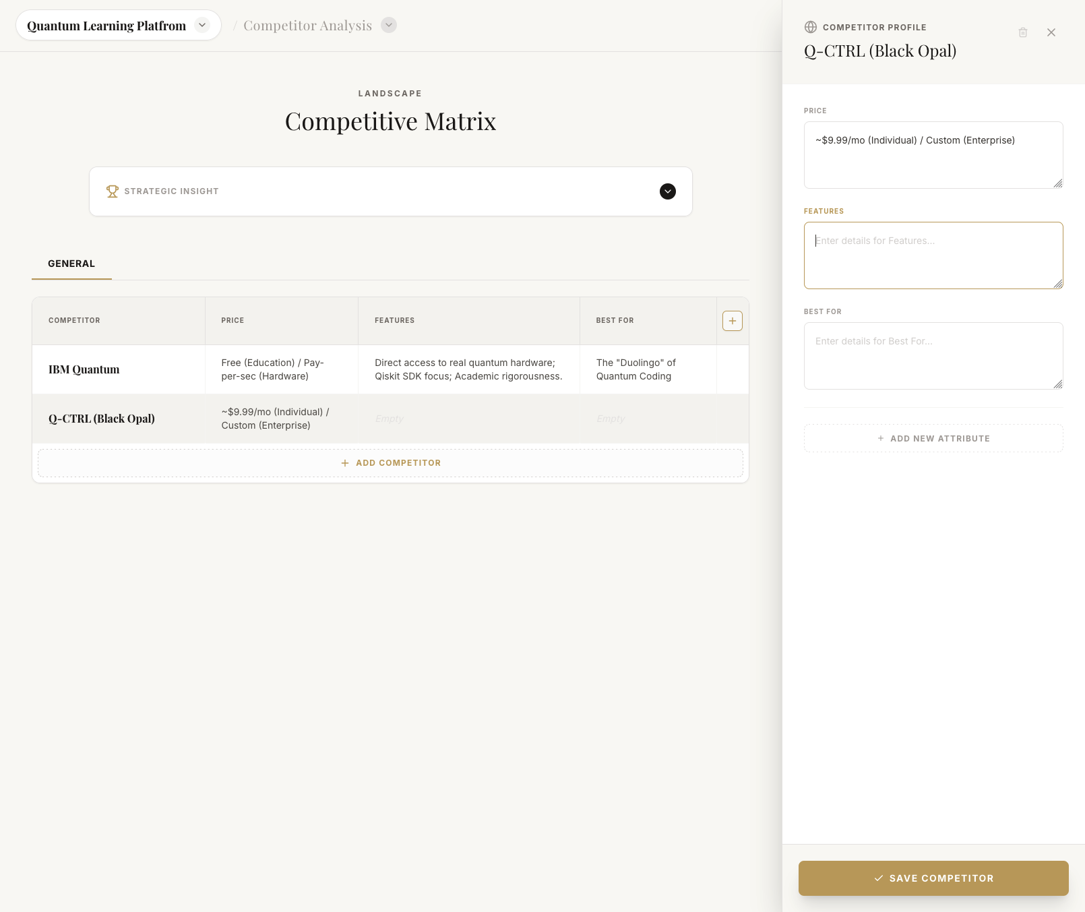Click Add New Attribute button
This screenshot has width=1085, height=912.
pyautogui.click(x=933, y=438)
